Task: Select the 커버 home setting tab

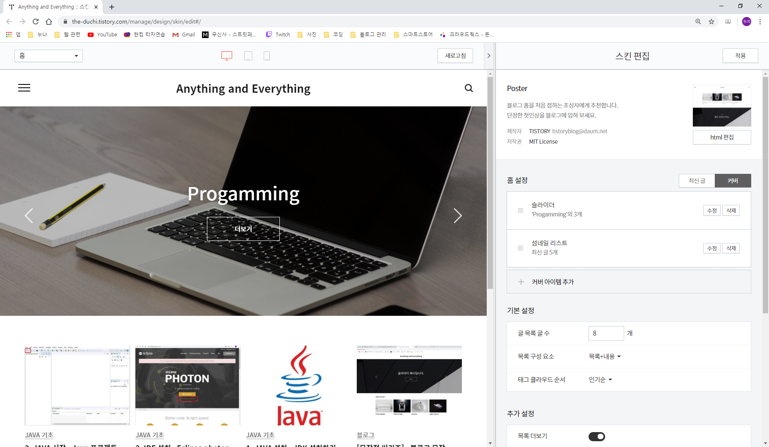Action: (x=733, y=180)
